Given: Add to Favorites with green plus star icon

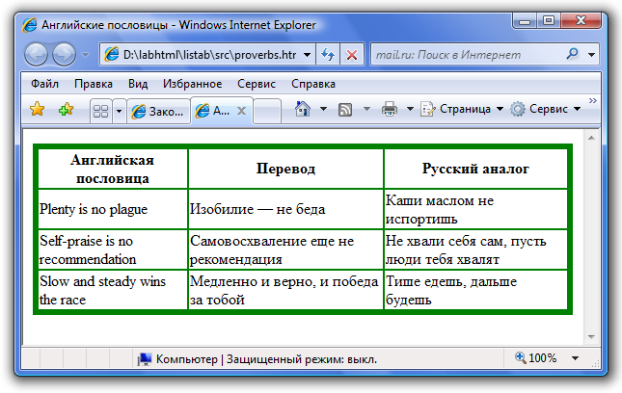Looking at the screenshot, I should (66, 109).
